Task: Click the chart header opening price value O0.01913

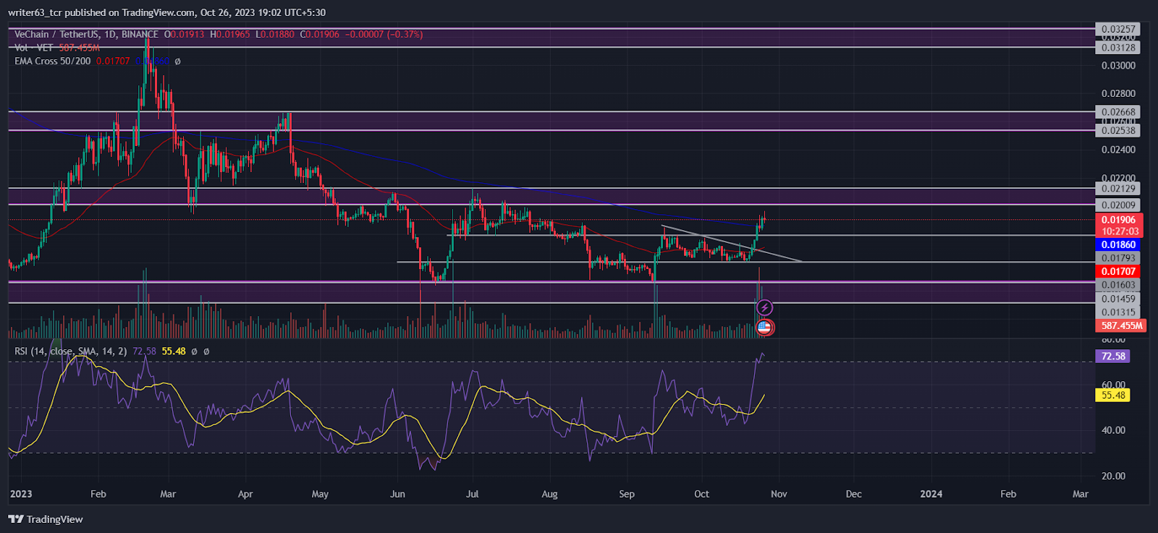Action: [185, 34]
